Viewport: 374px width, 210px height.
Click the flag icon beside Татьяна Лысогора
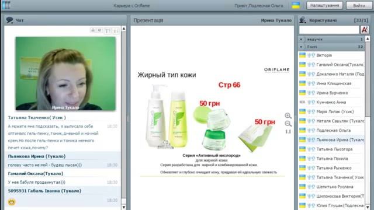303,149
